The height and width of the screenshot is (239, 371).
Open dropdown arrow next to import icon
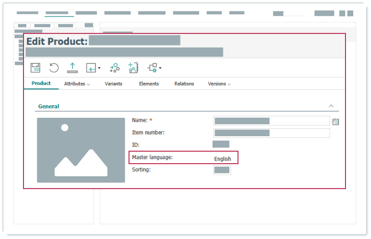coord(99,68)
